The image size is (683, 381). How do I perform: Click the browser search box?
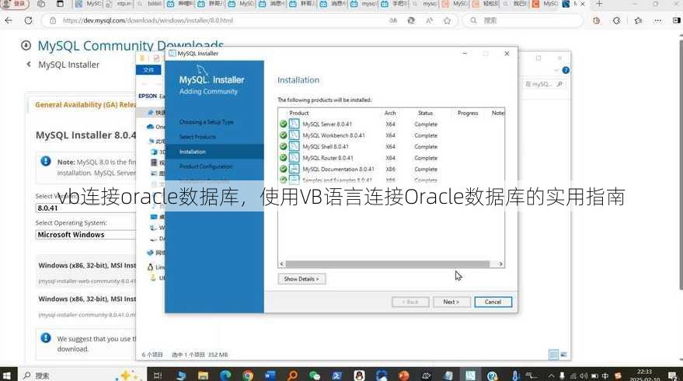(x=523, y=20)
